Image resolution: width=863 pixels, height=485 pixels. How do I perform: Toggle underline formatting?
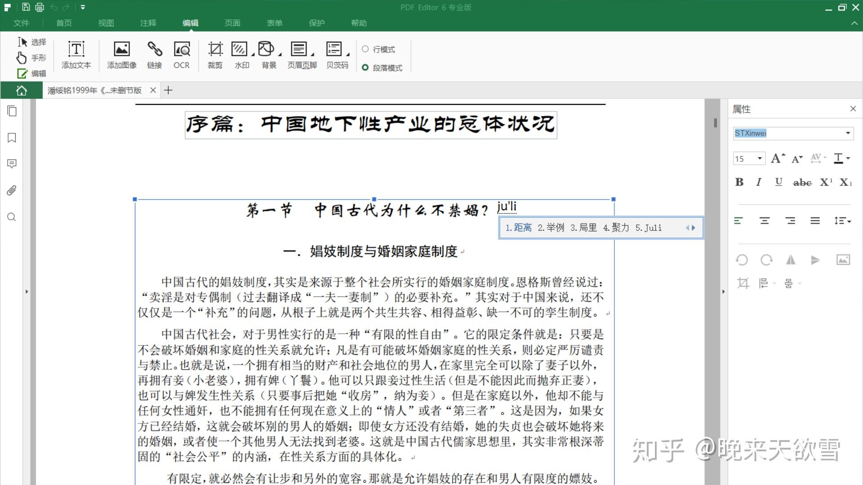pyautogui.click(x=779, y=182)
